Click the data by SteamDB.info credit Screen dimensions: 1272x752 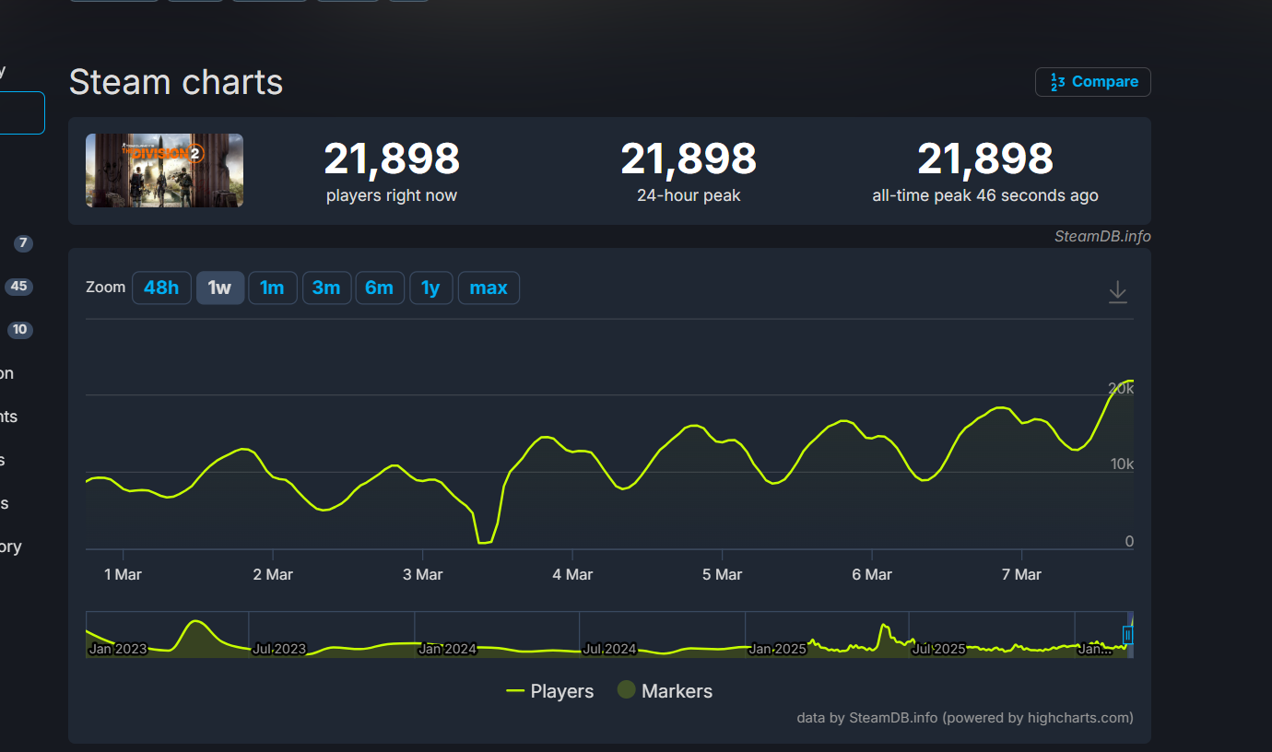click(x=964, y=718)
